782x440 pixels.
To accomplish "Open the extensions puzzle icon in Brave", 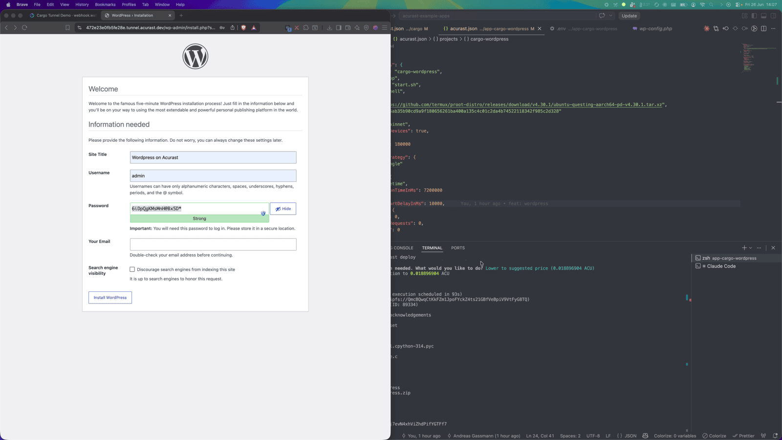I will click(306, 28).
